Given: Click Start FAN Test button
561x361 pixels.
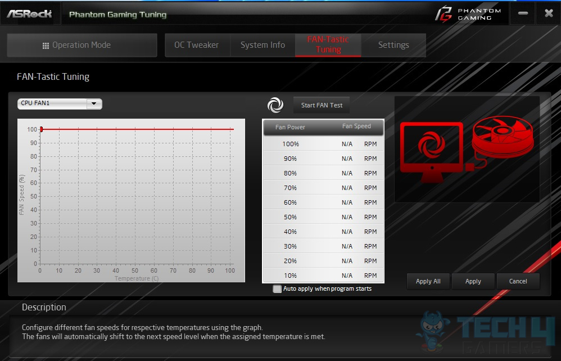Looking at the screenshot, I should pyautogui.click(x=322, y=105).
